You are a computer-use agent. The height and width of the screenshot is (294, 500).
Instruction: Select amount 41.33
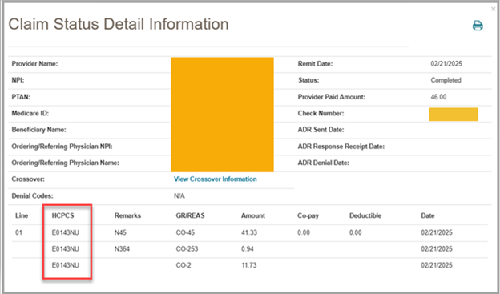(249, 232)
